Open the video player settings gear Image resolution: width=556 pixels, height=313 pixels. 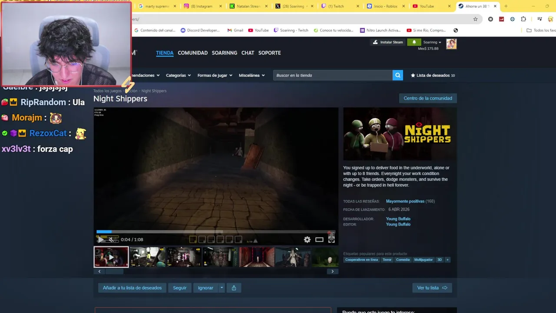coord(307,240)
